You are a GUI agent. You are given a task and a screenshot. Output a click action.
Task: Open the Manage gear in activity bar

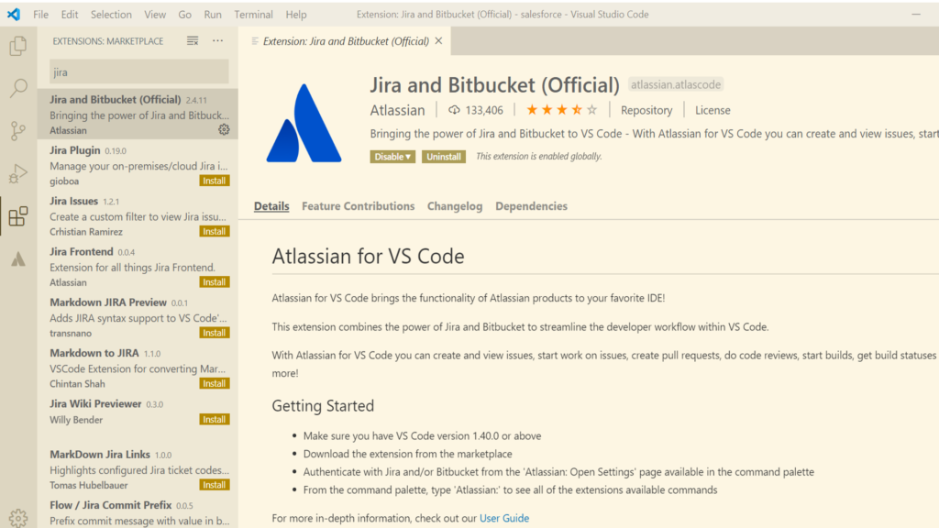click(x=18, y=518)
